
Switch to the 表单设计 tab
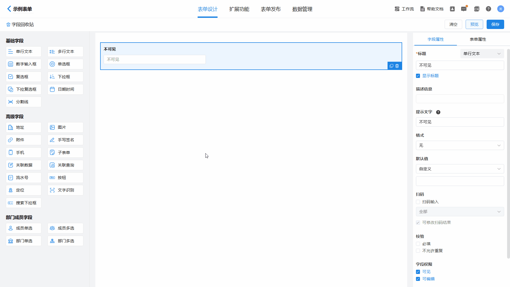207,9
